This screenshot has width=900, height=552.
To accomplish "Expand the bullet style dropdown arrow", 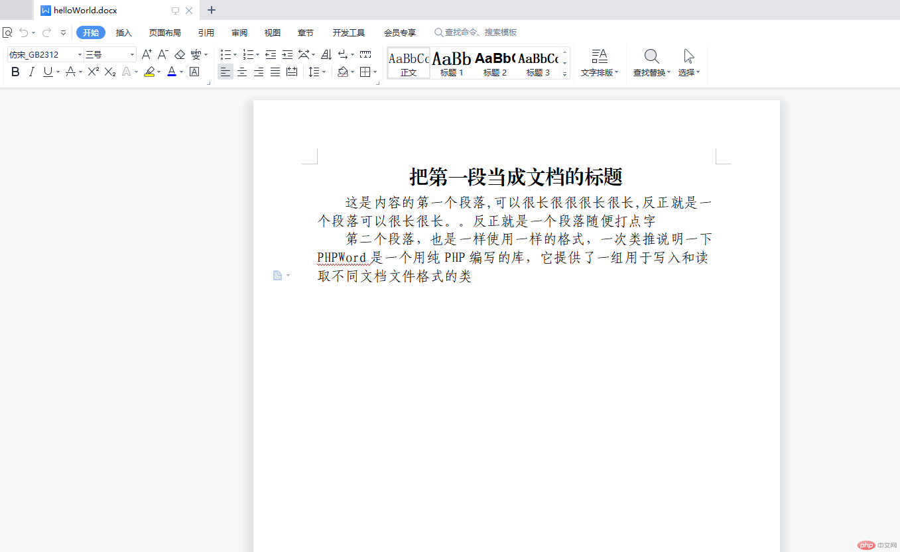I will click(x=235, y=54).
